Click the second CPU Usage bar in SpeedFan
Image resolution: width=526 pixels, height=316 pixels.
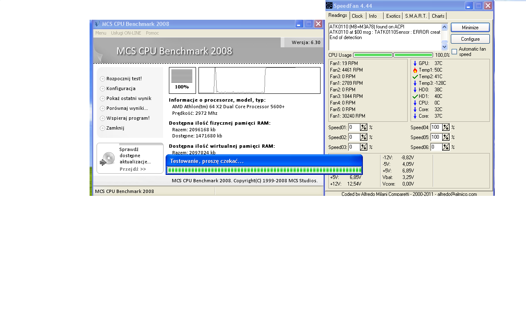pos(413,55)
